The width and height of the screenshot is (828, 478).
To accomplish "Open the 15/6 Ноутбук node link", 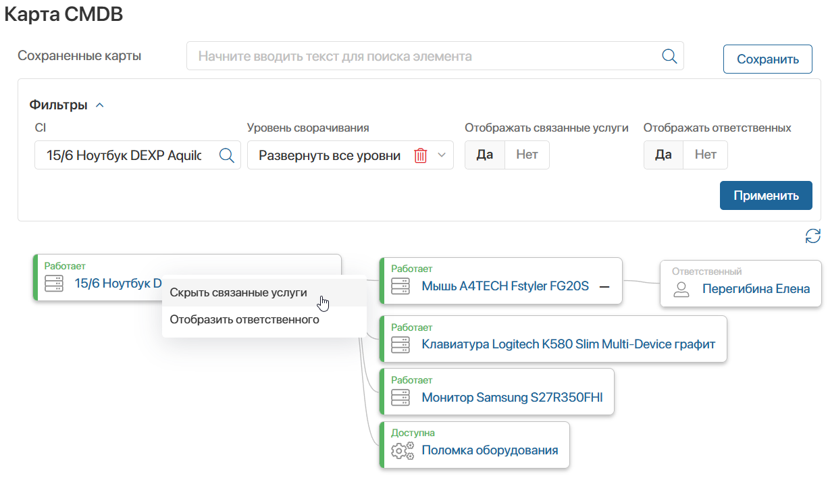I will point(118,284).
